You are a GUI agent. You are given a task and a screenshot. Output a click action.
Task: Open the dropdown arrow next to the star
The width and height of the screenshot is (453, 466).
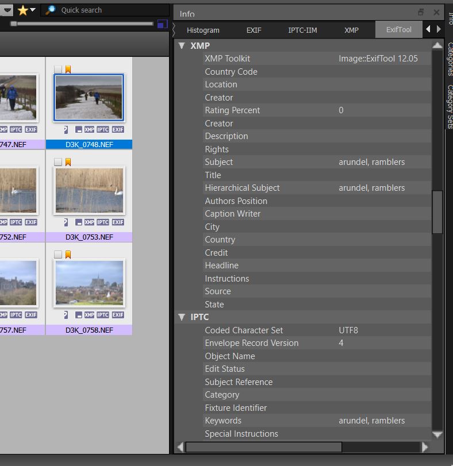click(x=33, y=10)
